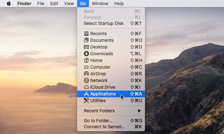Viewport: 224px width, 134px height.
Task: Choose Go to Folder…
Action: [x=111, y=121]
